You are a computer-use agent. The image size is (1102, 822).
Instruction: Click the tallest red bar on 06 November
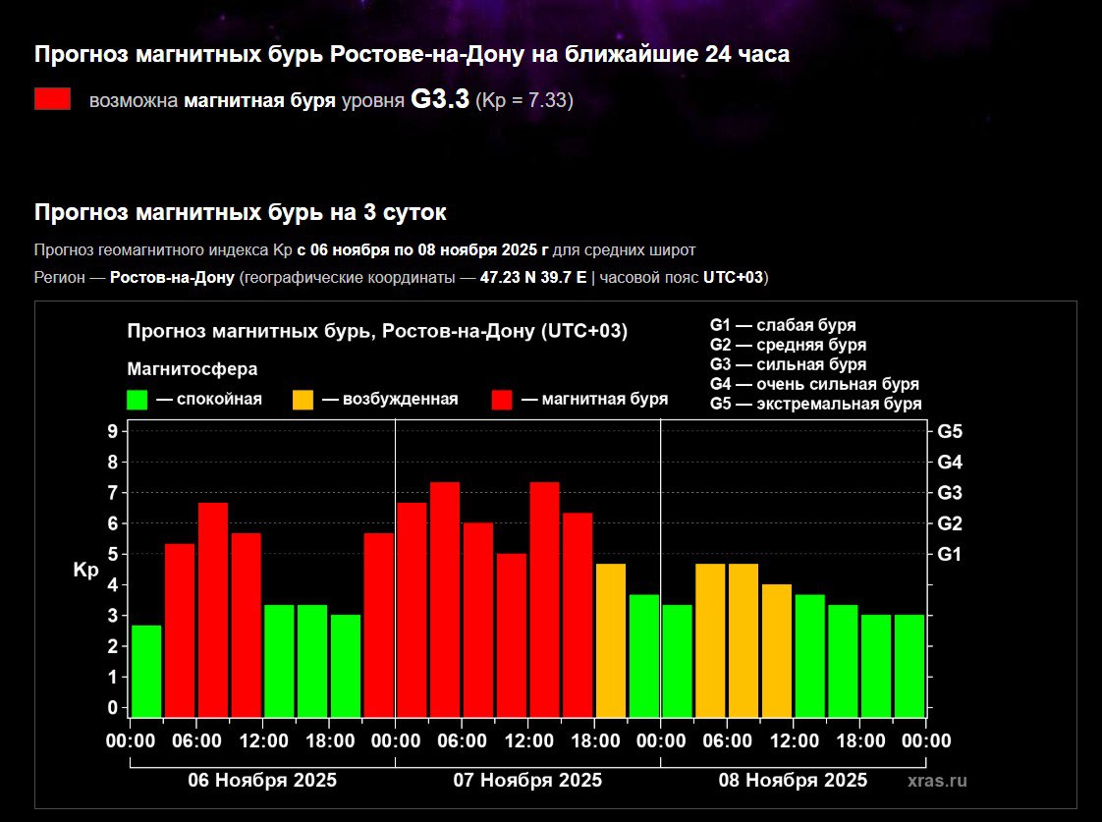pos(213,609)
